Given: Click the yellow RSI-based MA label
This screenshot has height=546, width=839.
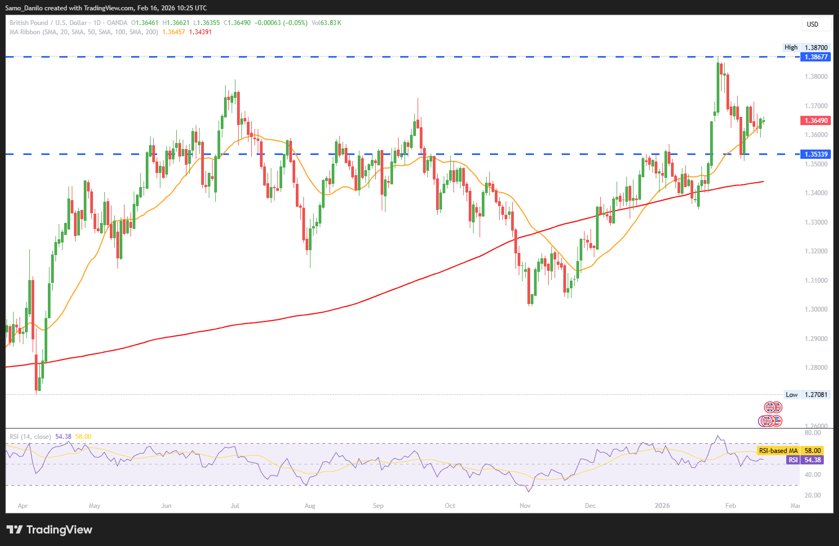Looking at the screenshot, I should [x=778, y=451].
